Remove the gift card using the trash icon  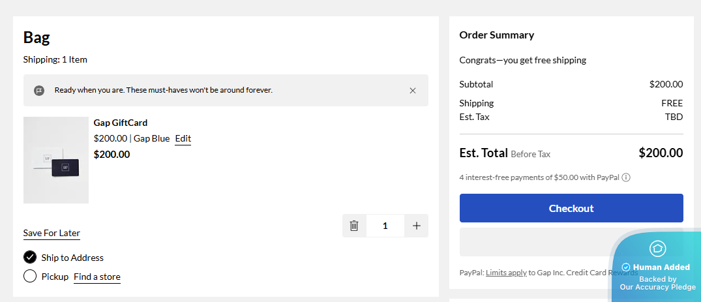(354, 226)
